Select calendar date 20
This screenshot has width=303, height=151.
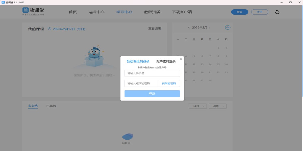click(x=202, y=72)
